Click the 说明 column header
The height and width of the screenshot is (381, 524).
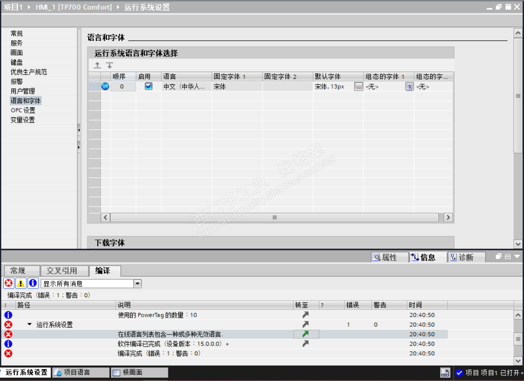(204, 305)
